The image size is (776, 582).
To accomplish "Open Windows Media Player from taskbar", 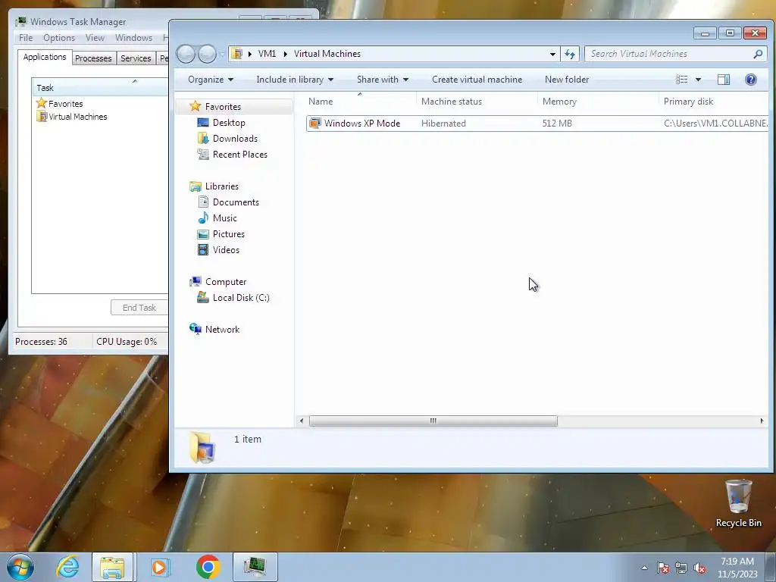I will pos(159,567).
